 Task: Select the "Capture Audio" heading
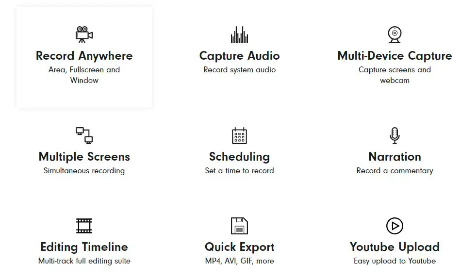tap(239, 56)
